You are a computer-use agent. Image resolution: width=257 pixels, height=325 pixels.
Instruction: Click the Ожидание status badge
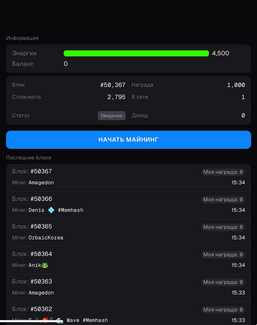(x=111, y=116)
